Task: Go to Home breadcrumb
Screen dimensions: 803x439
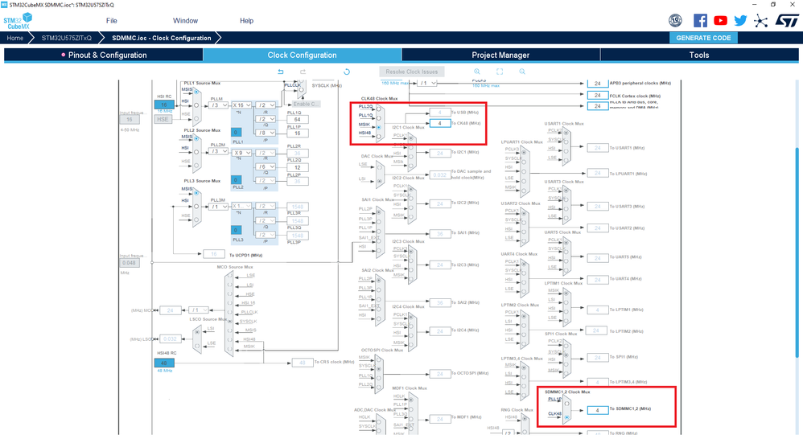Action: (14, 38)
